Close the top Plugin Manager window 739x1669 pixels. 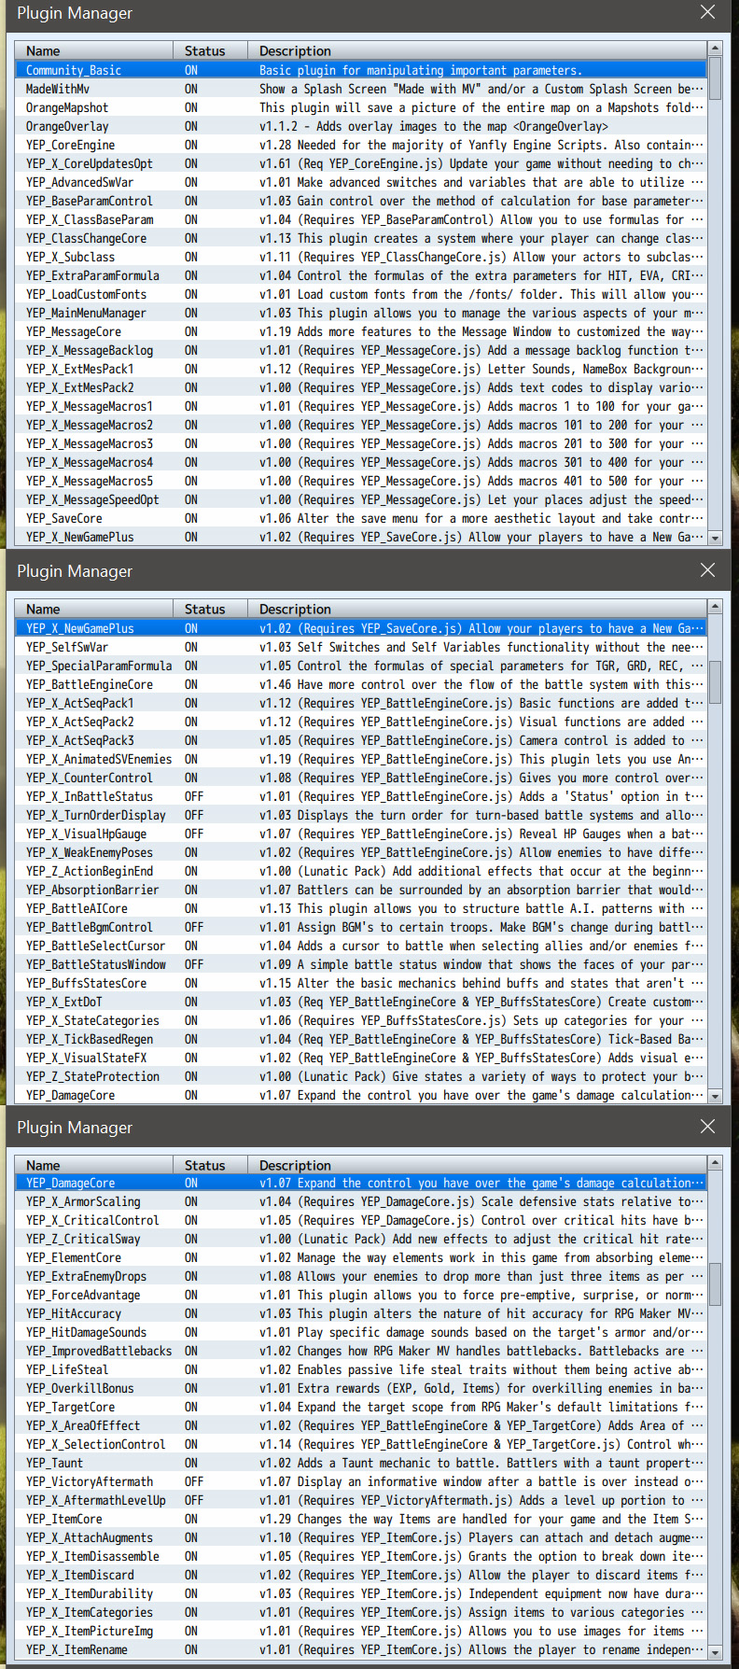click(x=708, y=12)
